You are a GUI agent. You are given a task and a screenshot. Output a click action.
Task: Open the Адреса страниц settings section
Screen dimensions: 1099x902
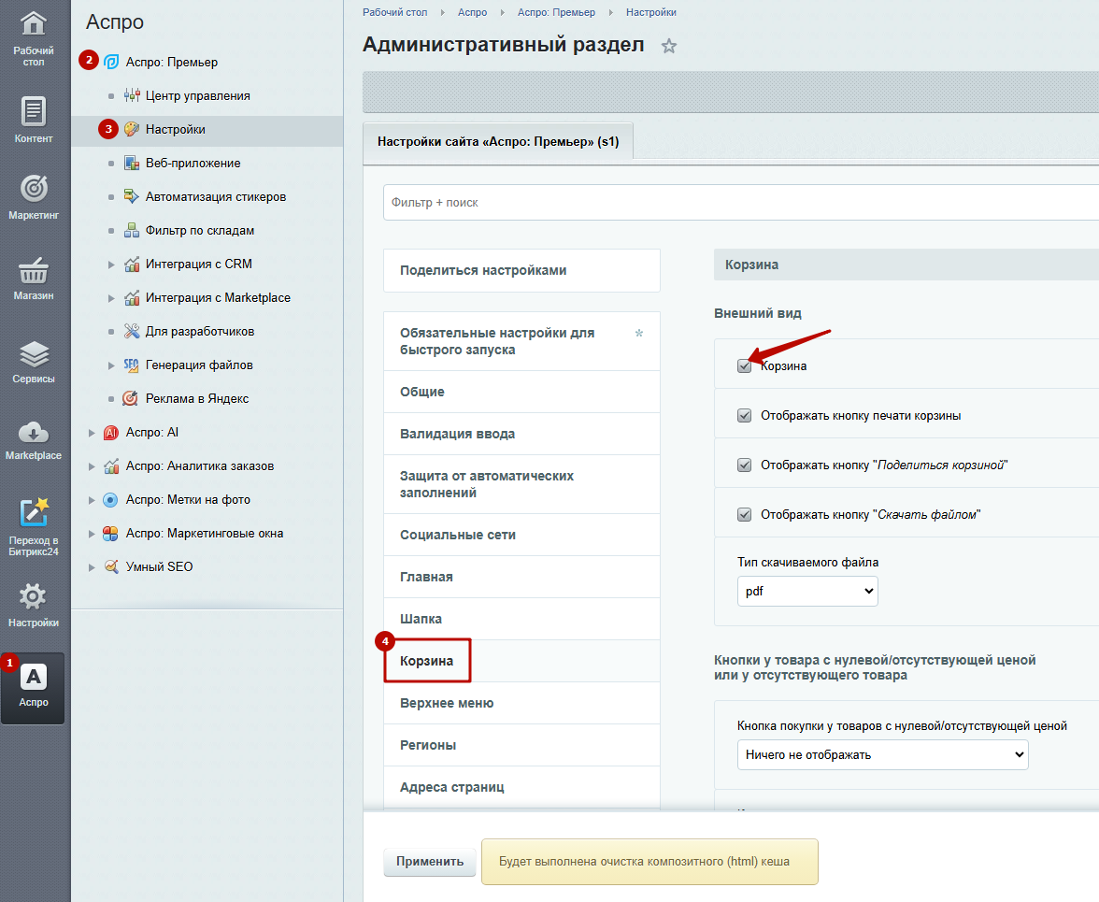[521, 787]
